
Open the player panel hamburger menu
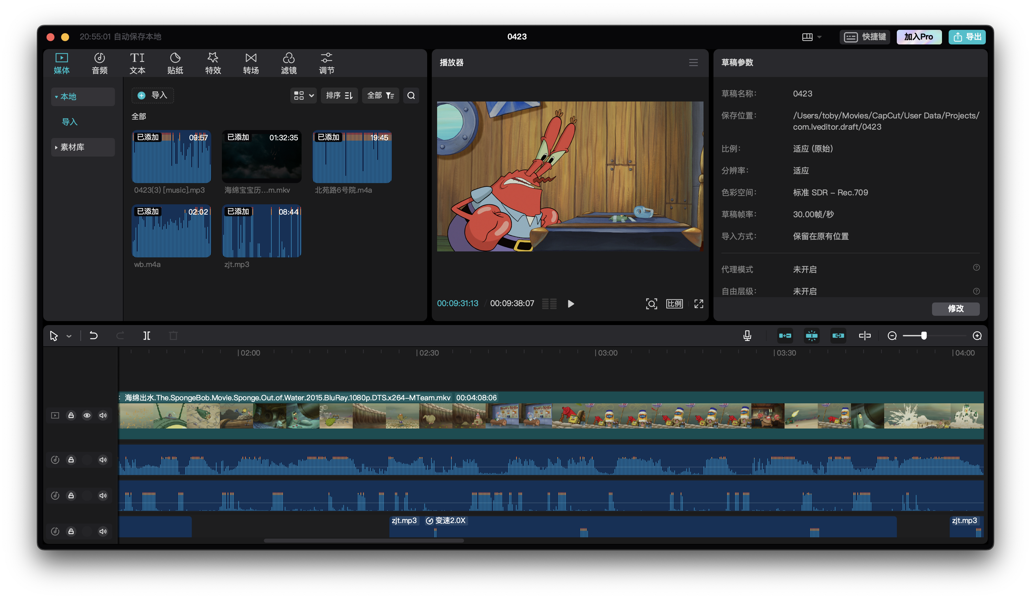tap(694, 62)
